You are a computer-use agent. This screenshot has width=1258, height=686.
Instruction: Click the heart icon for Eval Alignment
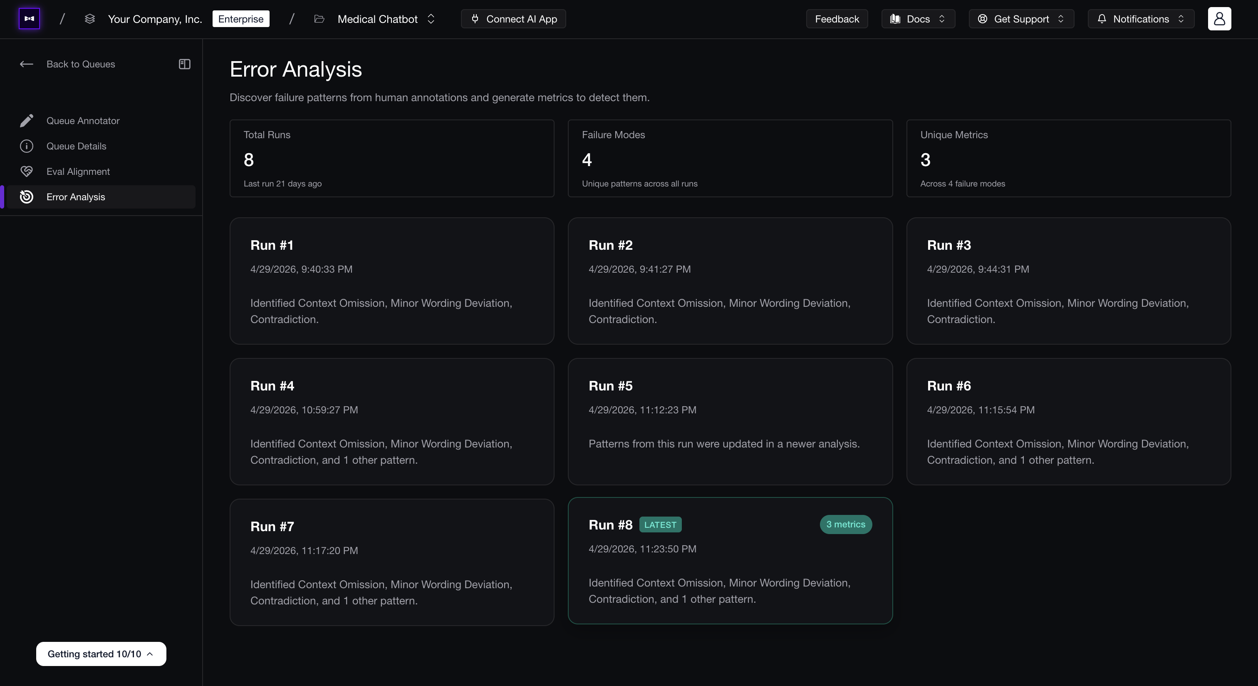pyautogui.click(x=26, y=171)
